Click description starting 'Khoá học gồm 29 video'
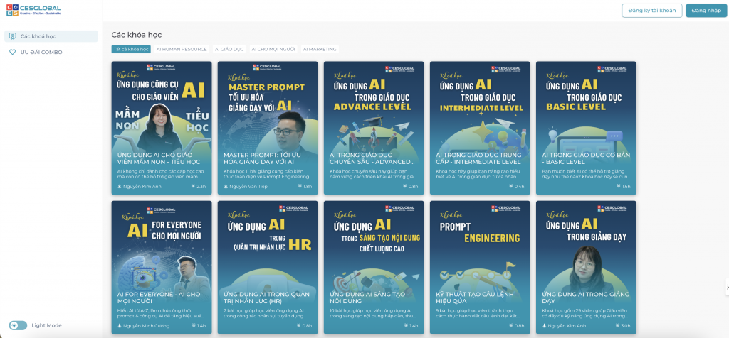 tap(586, 313)
